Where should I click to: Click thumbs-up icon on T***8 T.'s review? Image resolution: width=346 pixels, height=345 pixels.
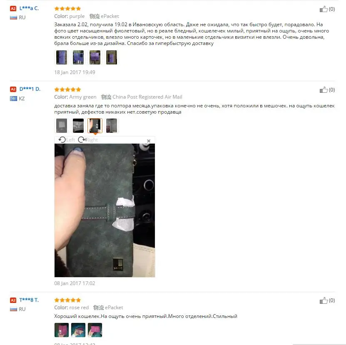click(x=324, y=300)
